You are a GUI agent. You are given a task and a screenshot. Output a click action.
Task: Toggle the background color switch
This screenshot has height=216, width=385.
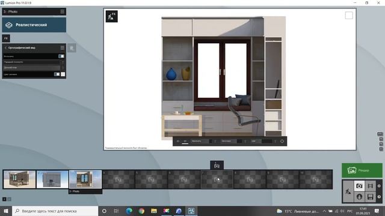[57, 74]
